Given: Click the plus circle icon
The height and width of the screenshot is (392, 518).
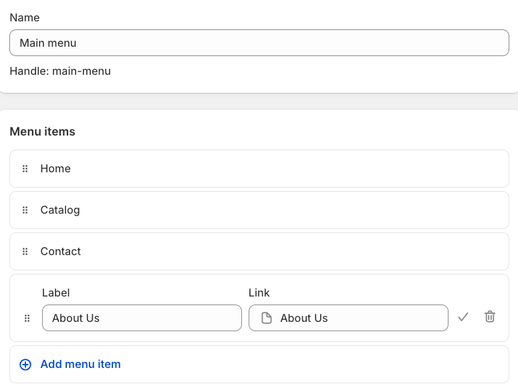Looking at the screenshot, I should tap(25, 365).
